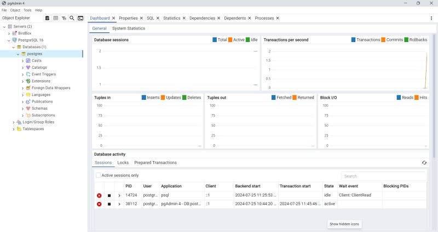The height and width of the screenshot is (232, 438).
Task: Click the Tablespaces folder icon
Action: coord(19,129)
